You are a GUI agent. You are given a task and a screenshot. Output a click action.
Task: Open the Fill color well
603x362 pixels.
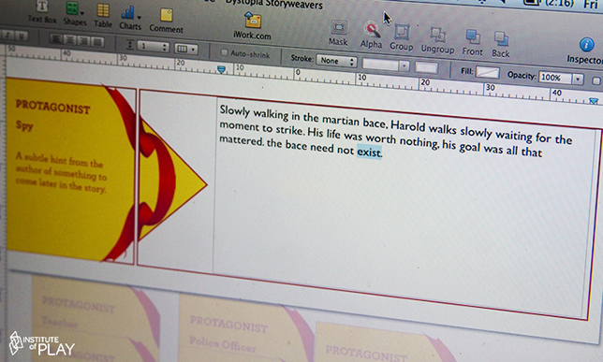pyautogui.click(x=487, y=72)
